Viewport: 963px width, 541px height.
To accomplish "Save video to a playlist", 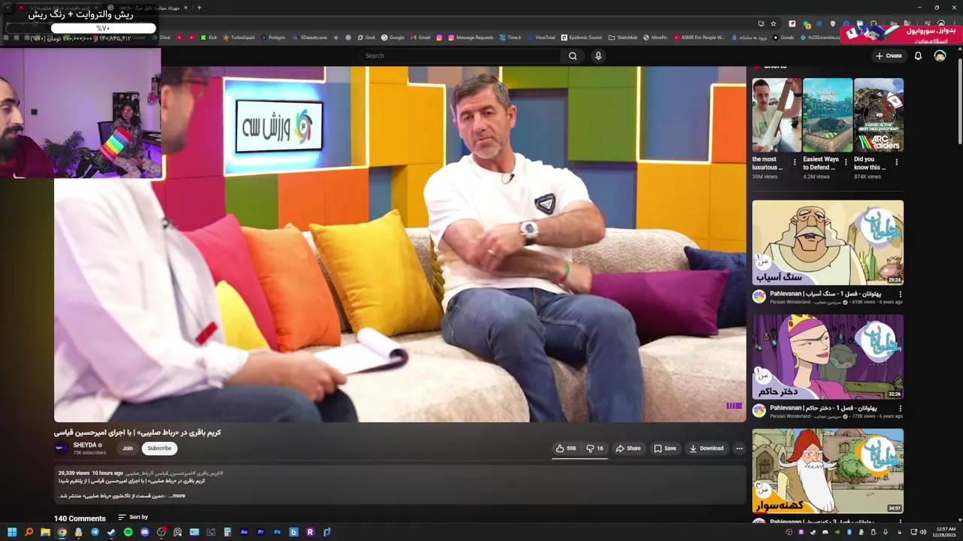I will (665, 449).
